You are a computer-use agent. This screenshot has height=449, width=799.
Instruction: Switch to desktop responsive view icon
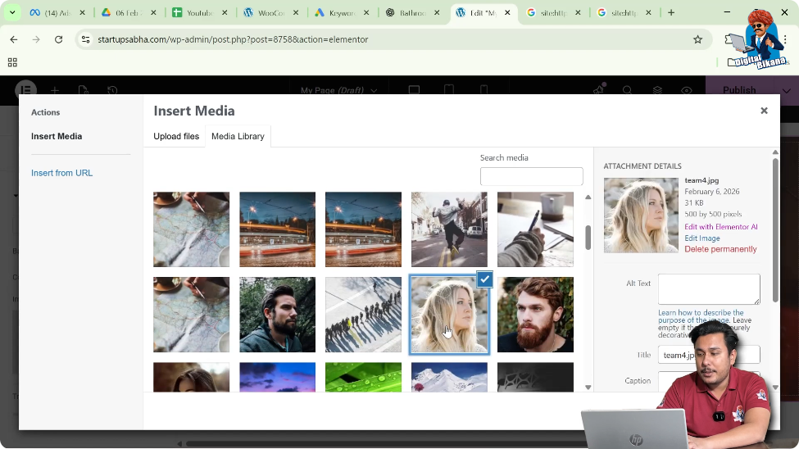[415, 90]
